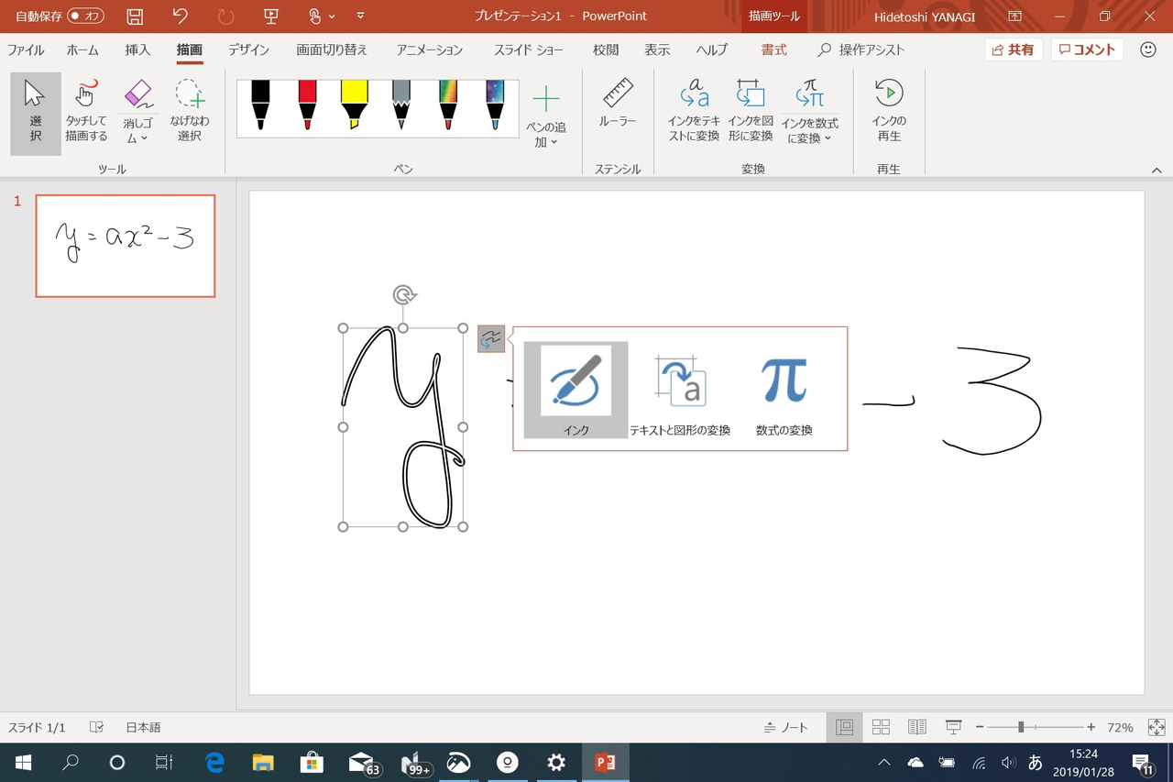
Task: Convert ink to shapes with インクを図形に変換
Action: pyautogui.click(x=751, y=108)
